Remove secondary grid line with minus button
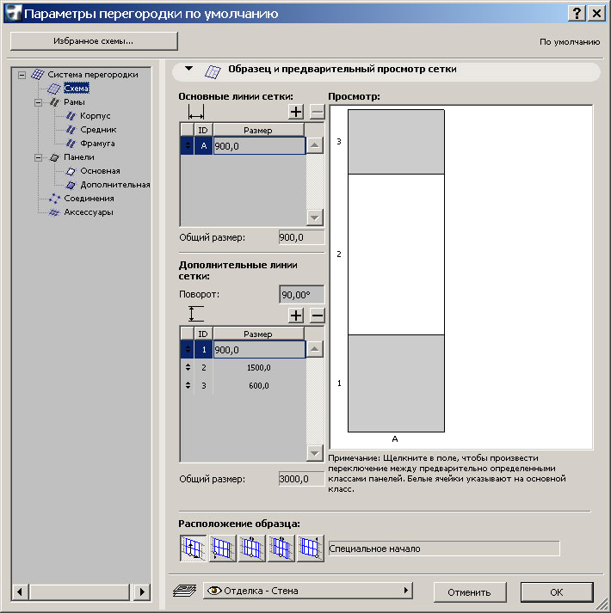This screenshot has height=613, width=611. [317, 316]
